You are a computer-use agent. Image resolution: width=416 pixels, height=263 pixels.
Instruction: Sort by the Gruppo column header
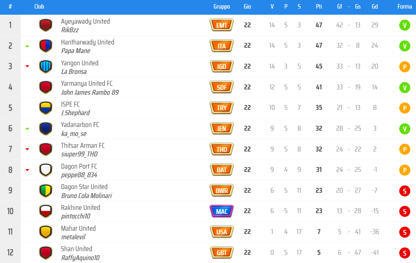tap(221, 7)
